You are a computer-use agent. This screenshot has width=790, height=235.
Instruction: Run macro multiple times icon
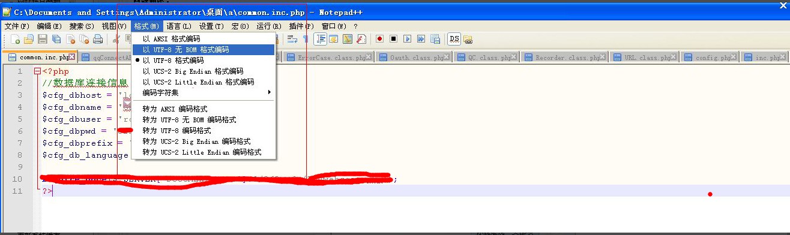tap(421, 39)
